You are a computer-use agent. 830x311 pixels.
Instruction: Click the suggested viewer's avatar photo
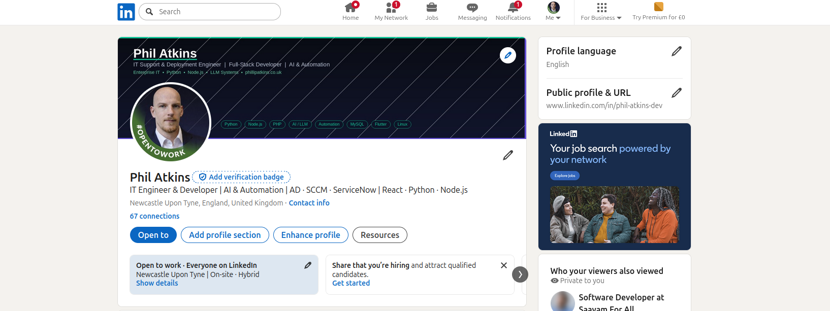563,302
